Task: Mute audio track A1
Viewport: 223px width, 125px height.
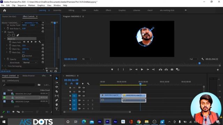Action: point(84,100)
